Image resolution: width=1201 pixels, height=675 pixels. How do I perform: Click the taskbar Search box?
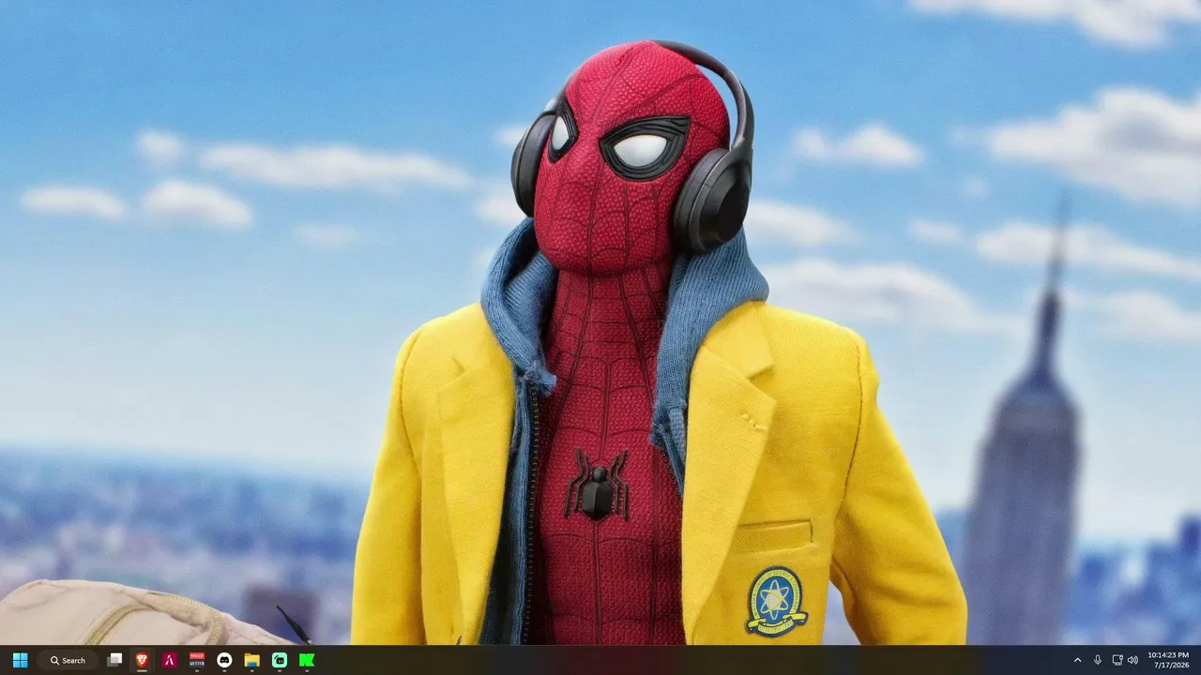coord(68,660)
